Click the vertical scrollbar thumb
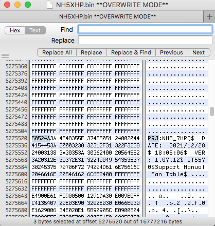215x226 pixels. [212, 111]
